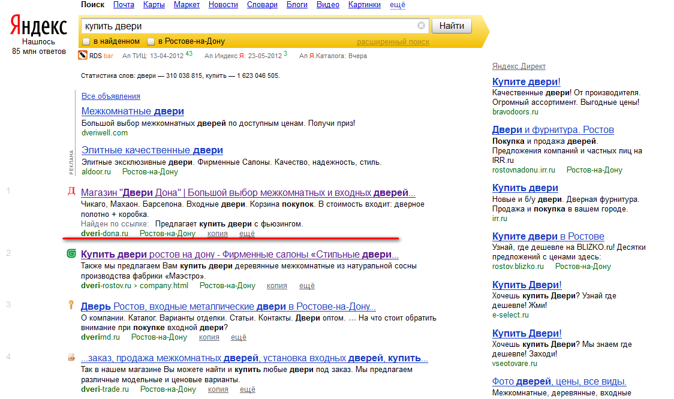Clear the search field with the X icon

point(421,26)
